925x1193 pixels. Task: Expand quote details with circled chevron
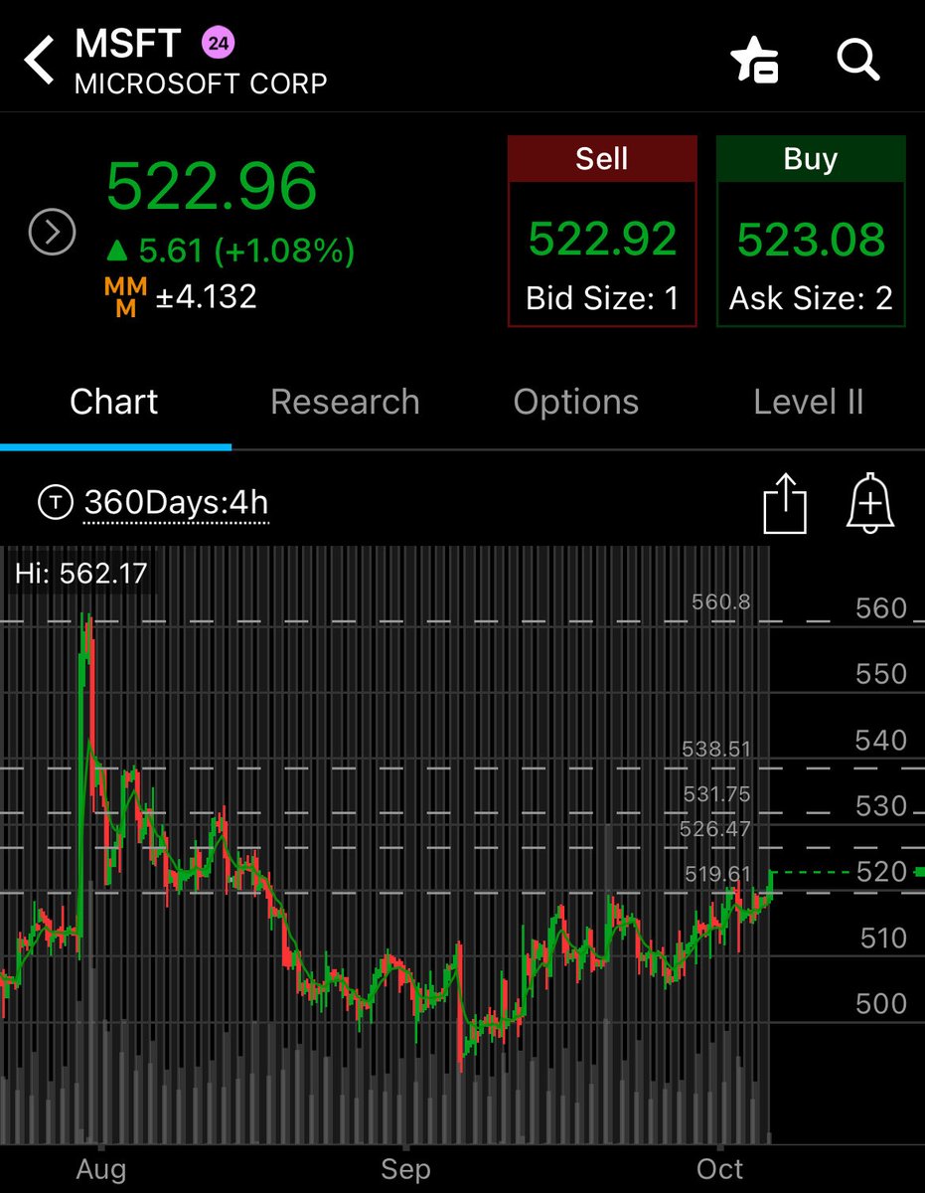pos(52,233)
